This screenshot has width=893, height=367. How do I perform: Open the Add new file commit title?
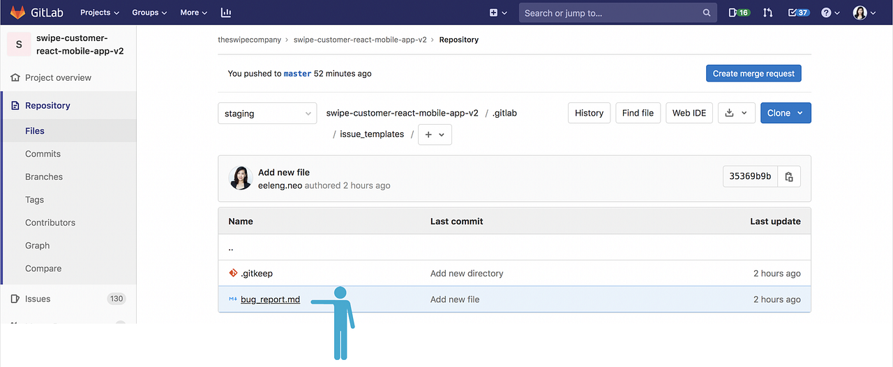pyautogui.click(x=284, y=173)
